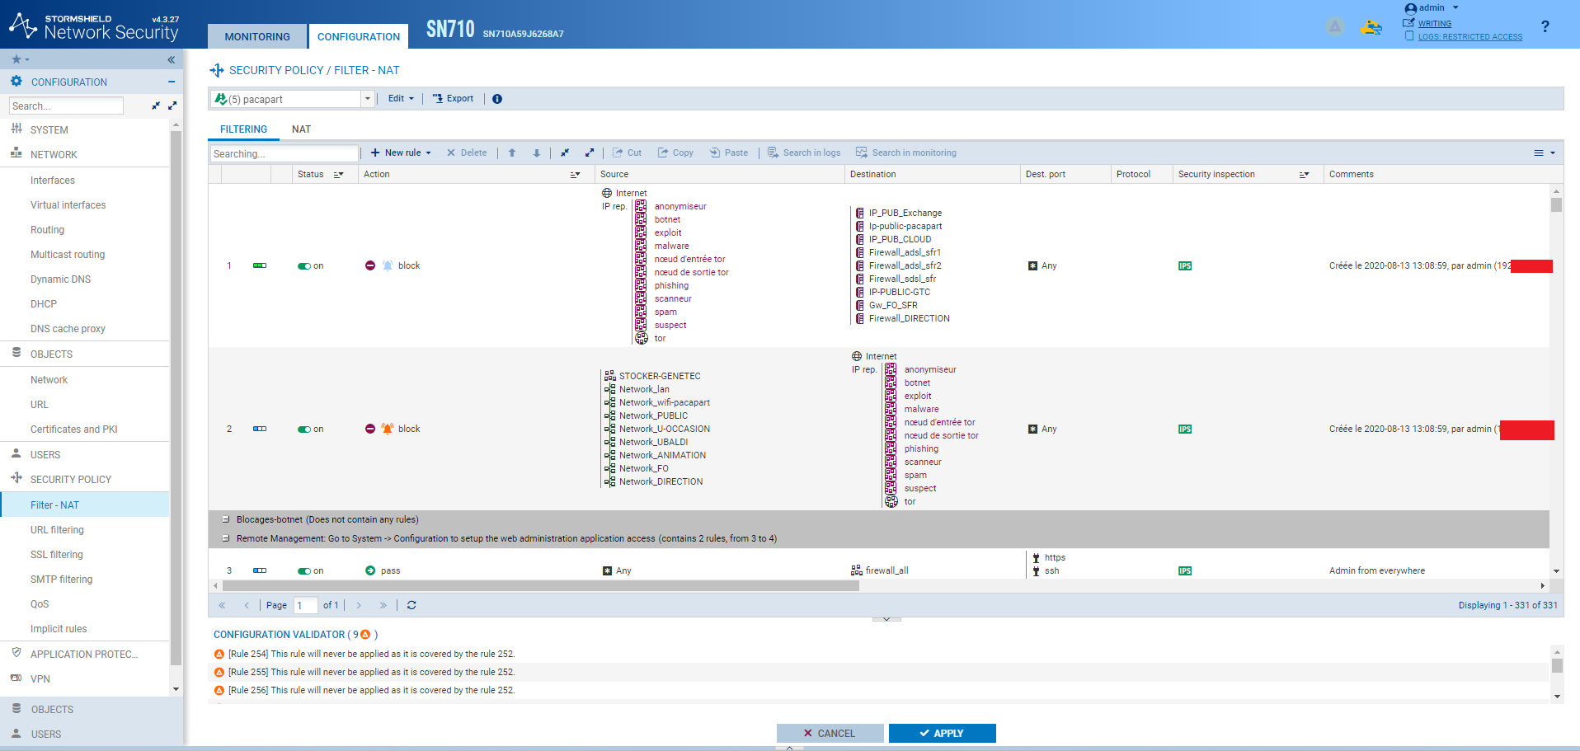Image resolution: width=1580 pixels, height=751 pixels.
Task: Toggle rule 2 status on switch
Action: pos(304,429)
